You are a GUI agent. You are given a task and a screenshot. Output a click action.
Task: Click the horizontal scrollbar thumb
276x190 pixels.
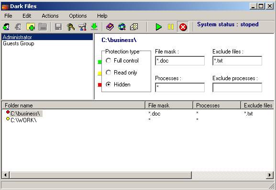click(100, 175)
